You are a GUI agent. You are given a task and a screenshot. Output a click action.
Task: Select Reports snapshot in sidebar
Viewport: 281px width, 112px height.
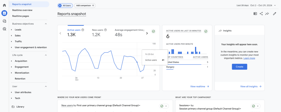[x=29, y=4]
